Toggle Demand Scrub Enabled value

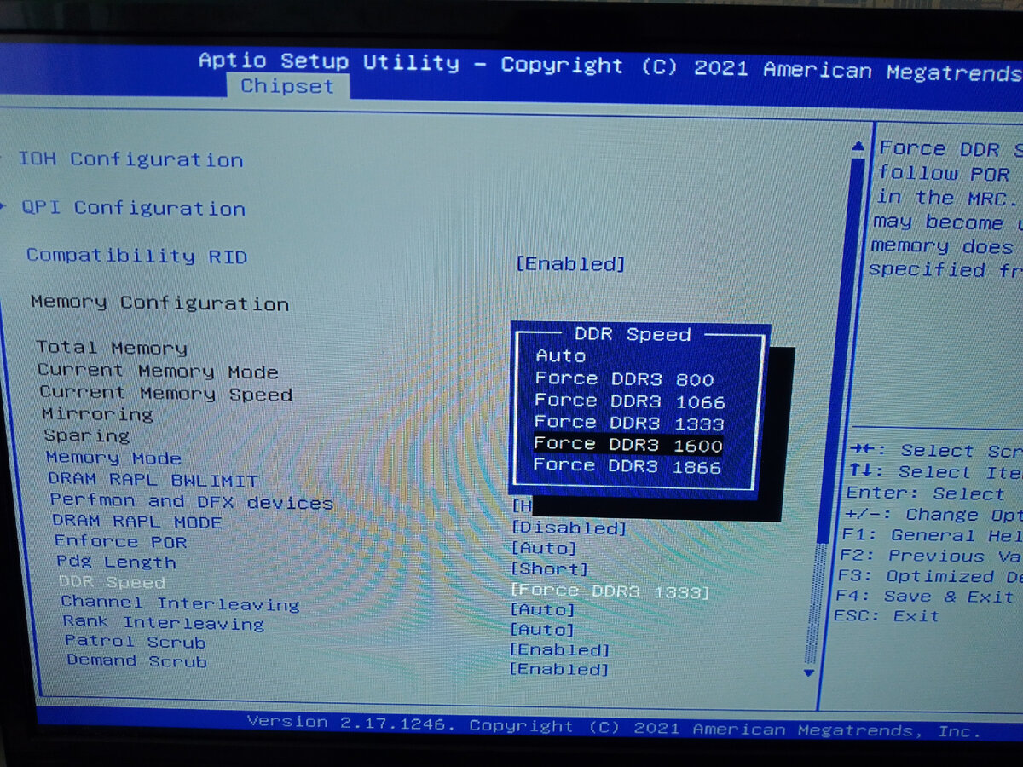point(558,669)
